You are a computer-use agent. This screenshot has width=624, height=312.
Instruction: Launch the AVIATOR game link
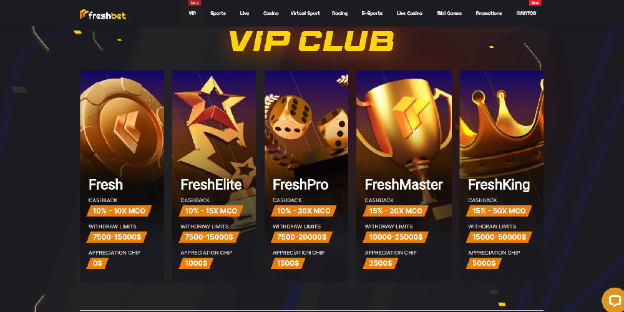click(526, 13)
